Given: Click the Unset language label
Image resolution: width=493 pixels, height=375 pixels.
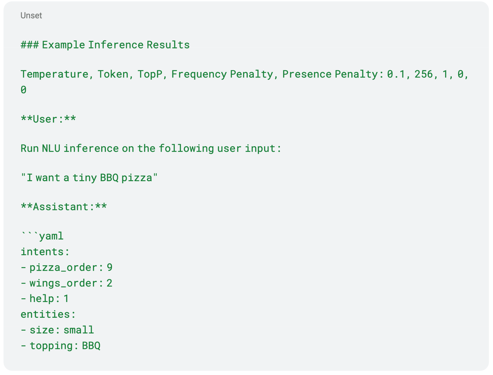Looking at the screenshot, I should coord(31,15).
